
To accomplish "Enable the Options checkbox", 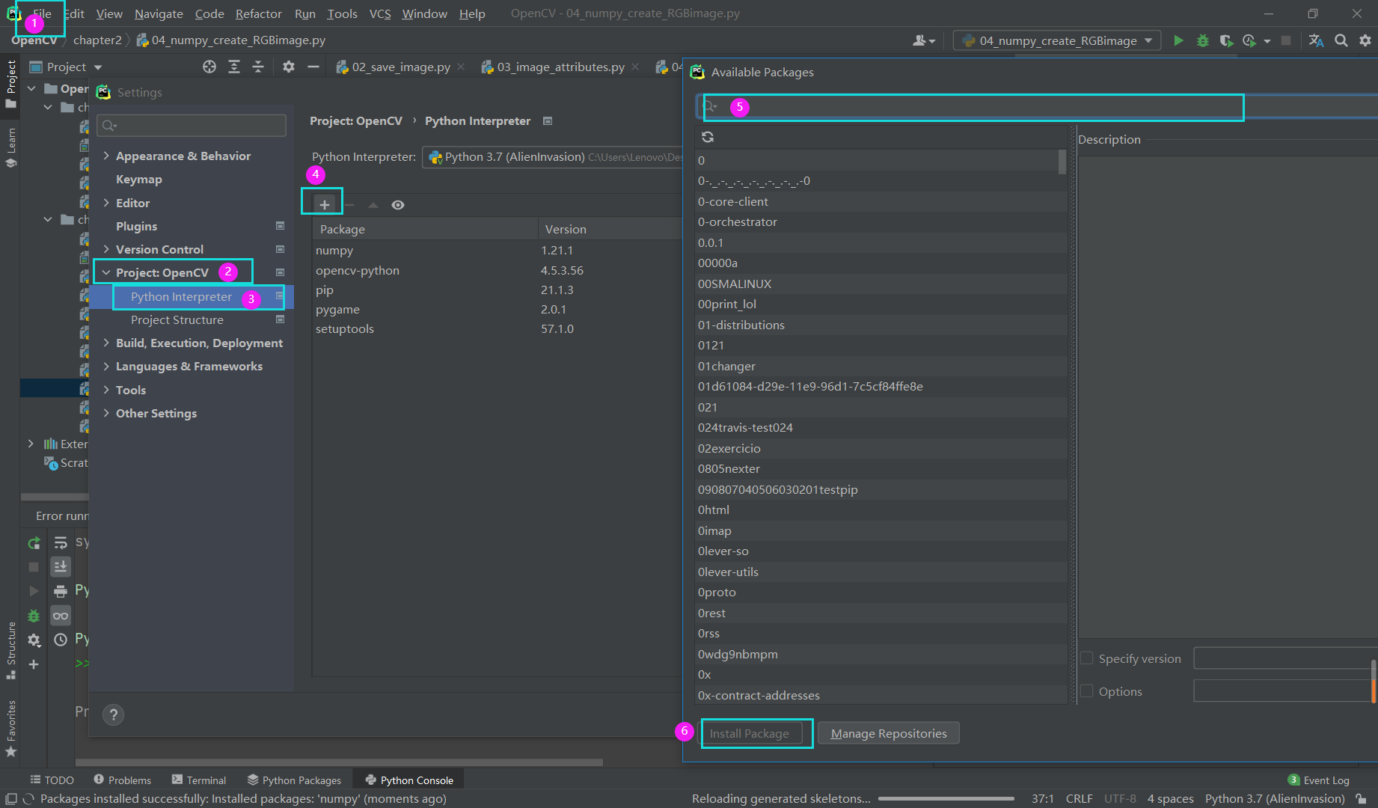I will point(1087,691).
